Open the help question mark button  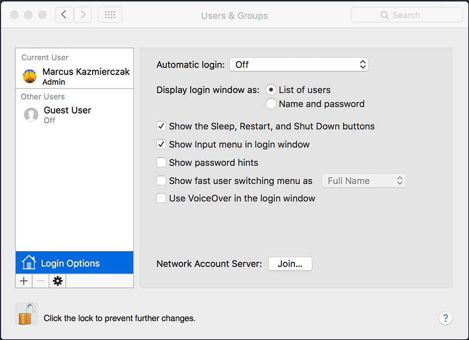445,318
